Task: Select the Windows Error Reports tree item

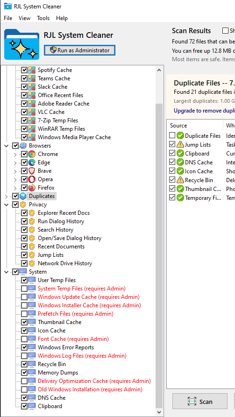Action: tap(66, 347)
